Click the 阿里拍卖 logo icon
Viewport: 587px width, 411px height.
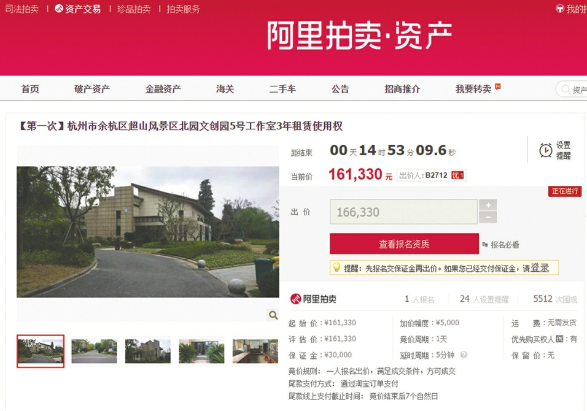[x=296, y=299]
